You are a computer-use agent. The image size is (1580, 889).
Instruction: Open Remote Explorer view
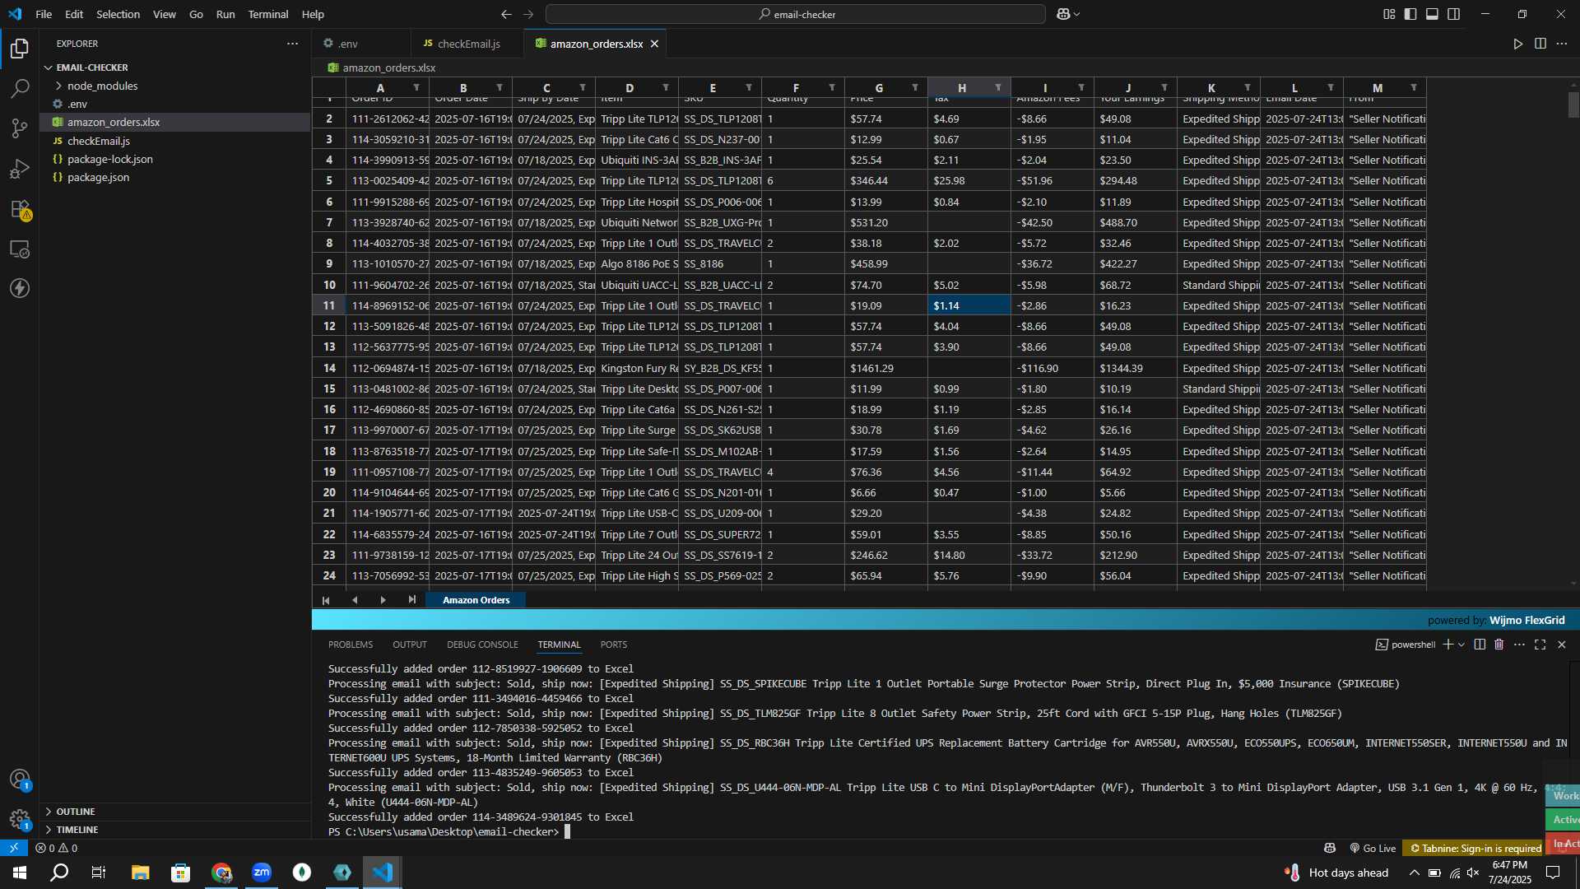(x=20, y=249)
